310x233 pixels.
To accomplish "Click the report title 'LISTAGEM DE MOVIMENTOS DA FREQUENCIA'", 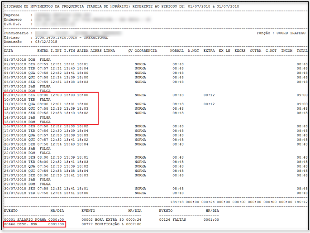I will click(x=44, y=6).
